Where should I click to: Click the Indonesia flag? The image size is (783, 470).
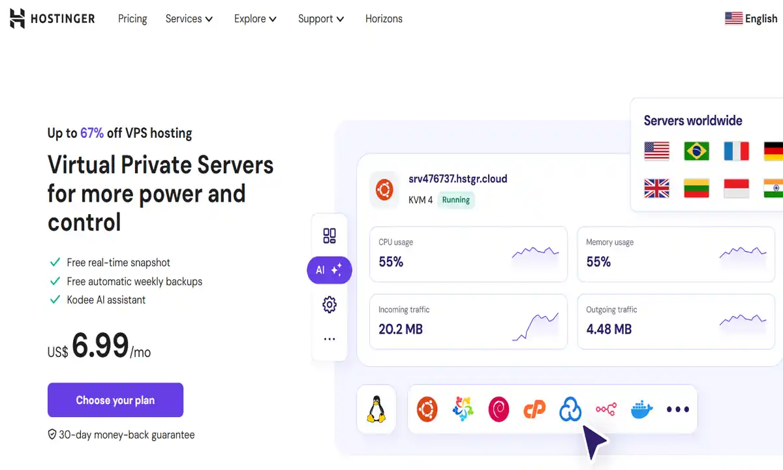(x=737, y=189)
